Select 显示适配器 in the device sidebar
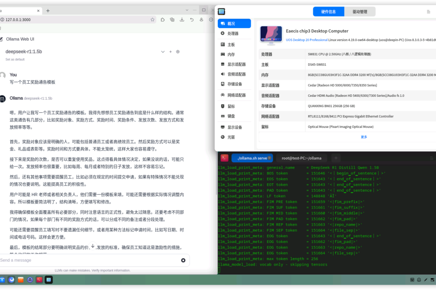The height and width of the screenshot is (290, 436). [234, 64]
